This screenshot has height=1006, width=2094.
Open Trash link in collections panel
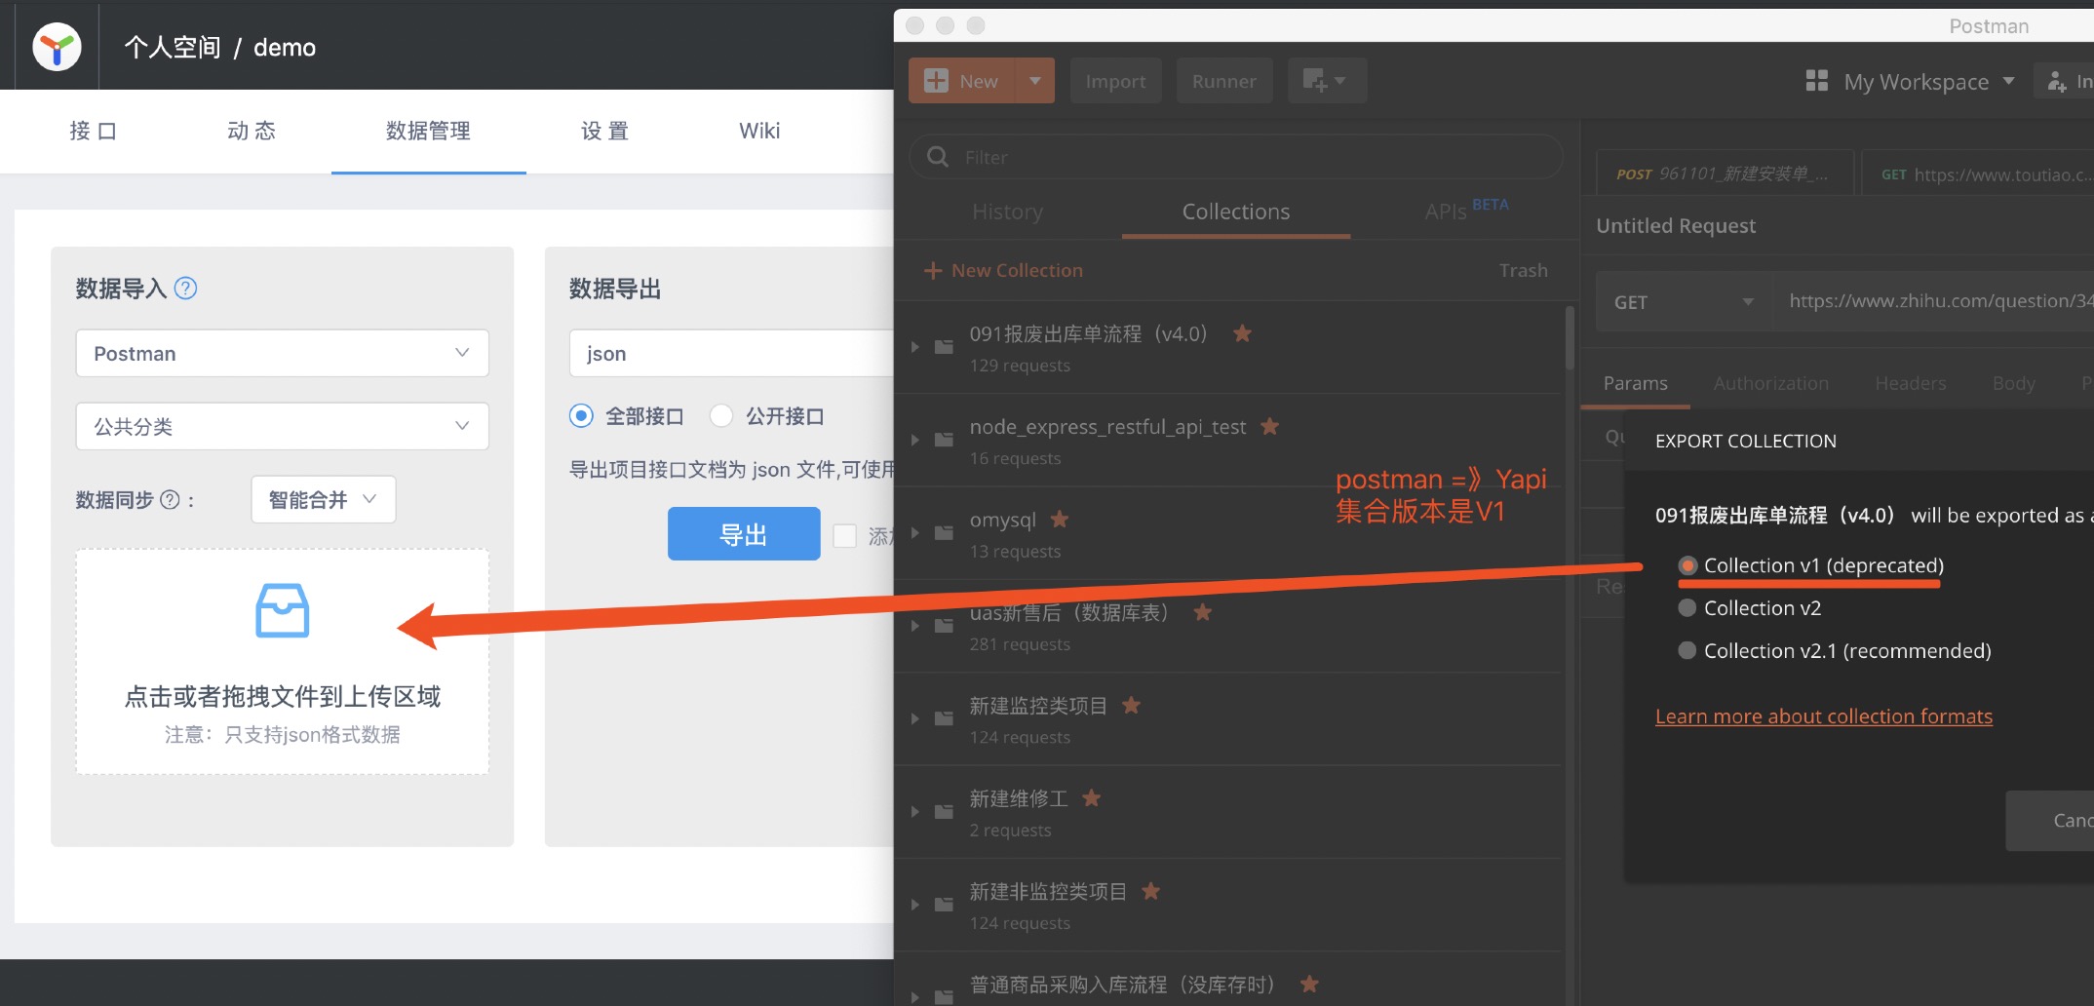coord(1524,270)
